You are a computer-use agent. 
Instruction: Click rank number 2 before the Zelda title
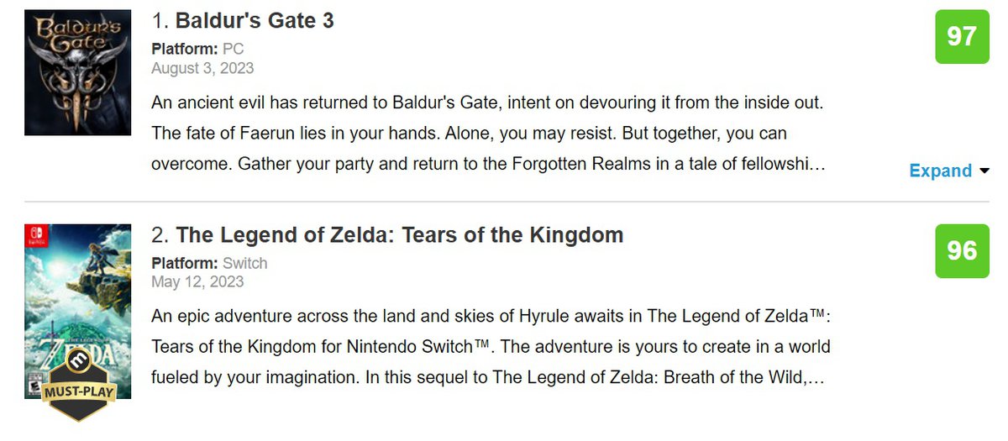160,235
